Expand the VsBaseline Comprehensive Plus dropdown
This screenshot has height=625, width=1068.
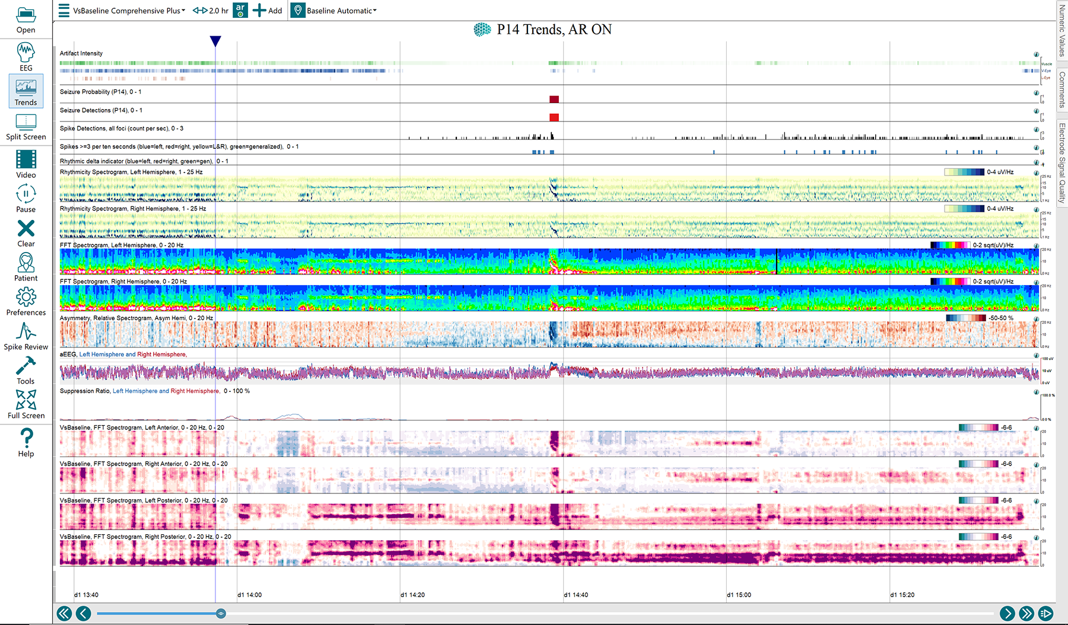(129, 11)
